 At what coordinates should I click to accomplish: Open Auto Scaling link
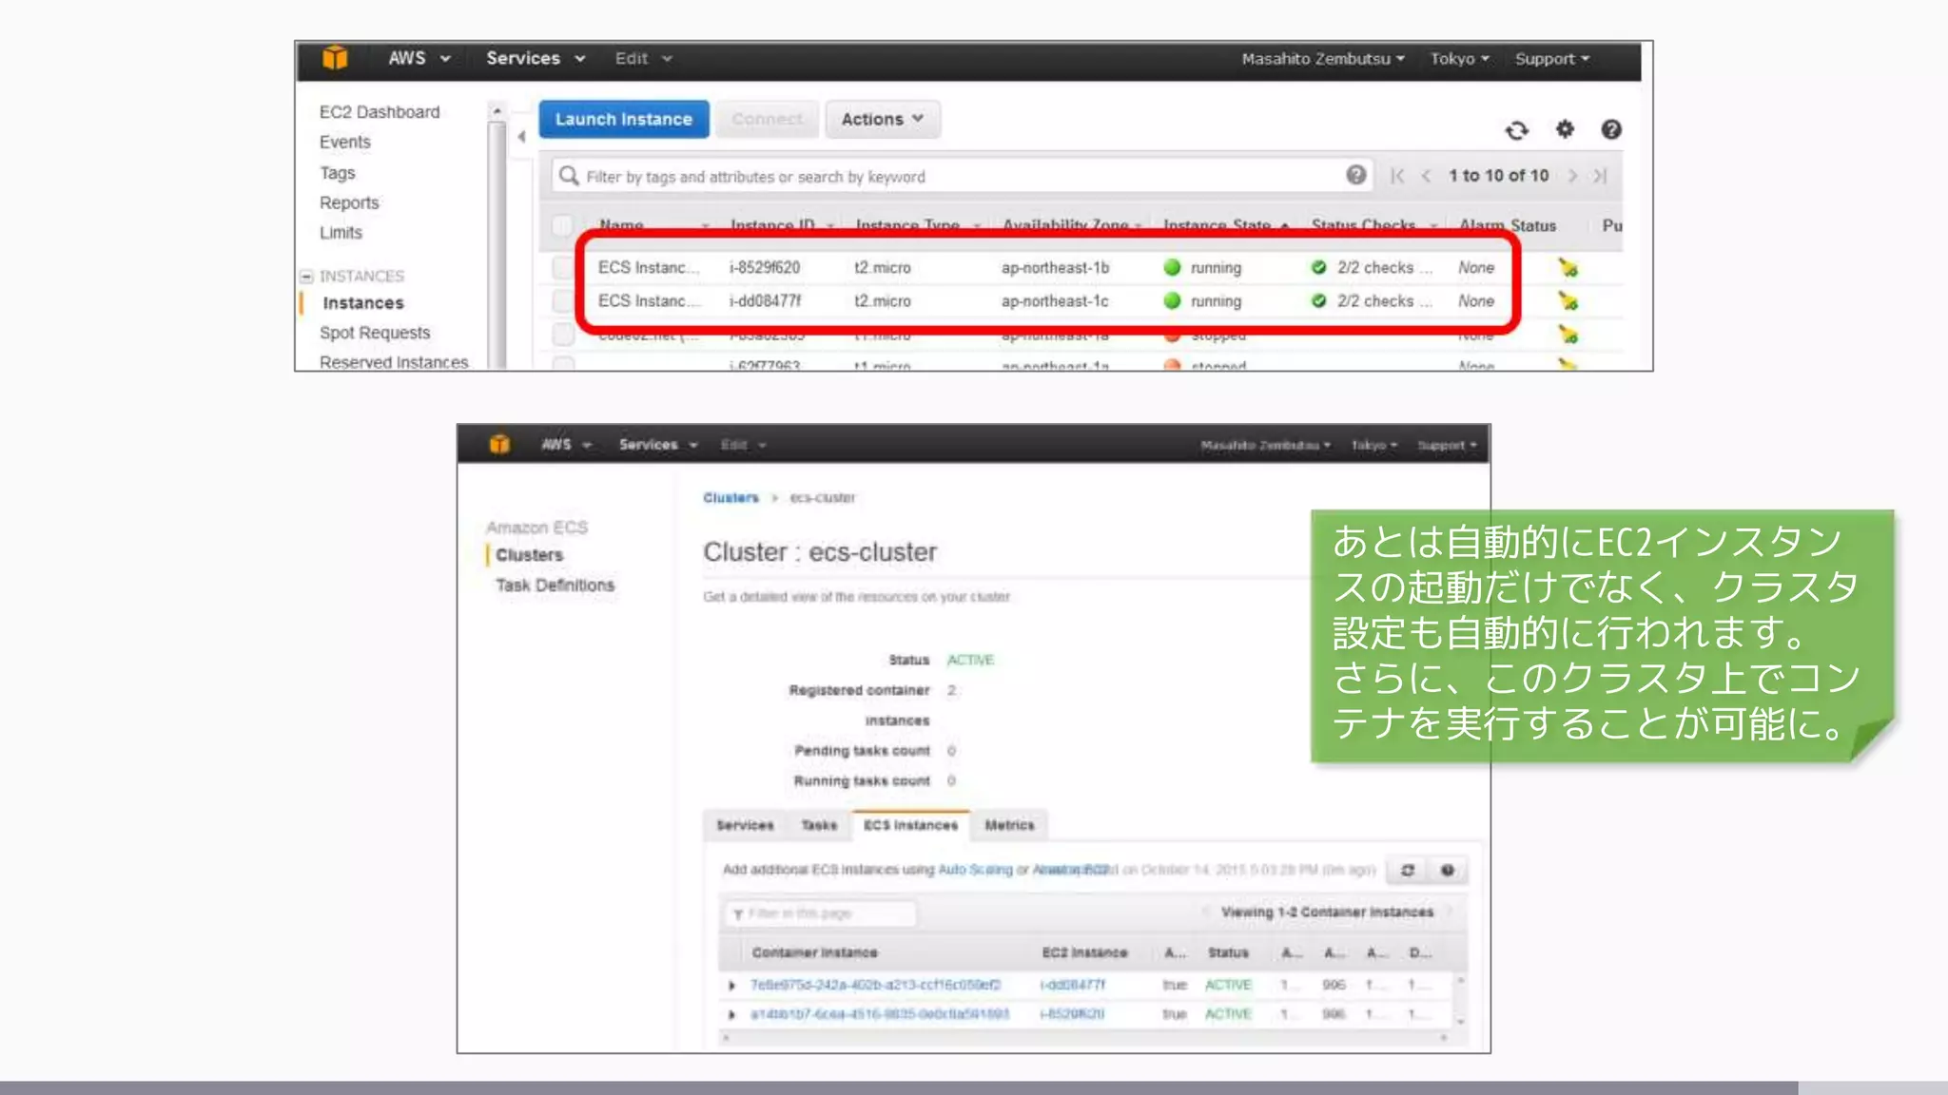tap(975, 870)
